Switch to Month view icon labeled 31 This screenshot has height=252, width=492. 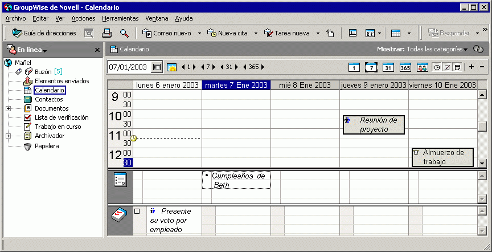pos(388,67)
